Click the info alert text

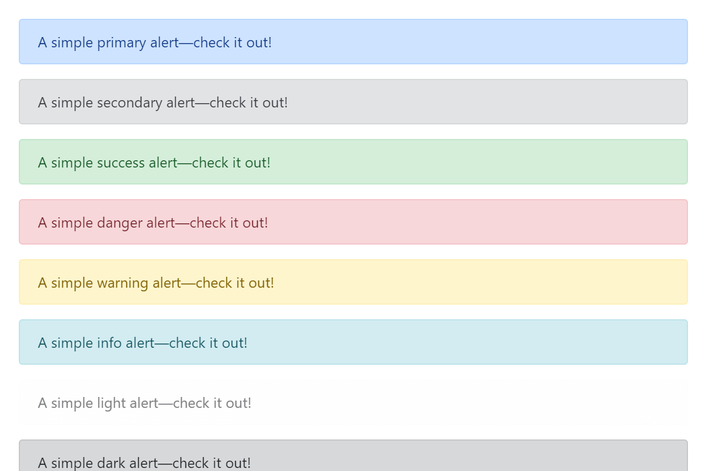142,342
